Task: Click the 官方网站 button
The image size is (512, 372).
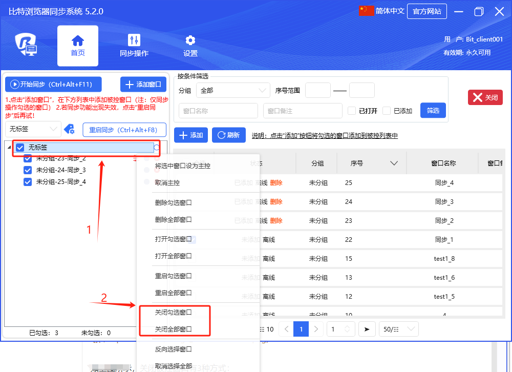Action: pyautogui.click(x=426, y=11)
